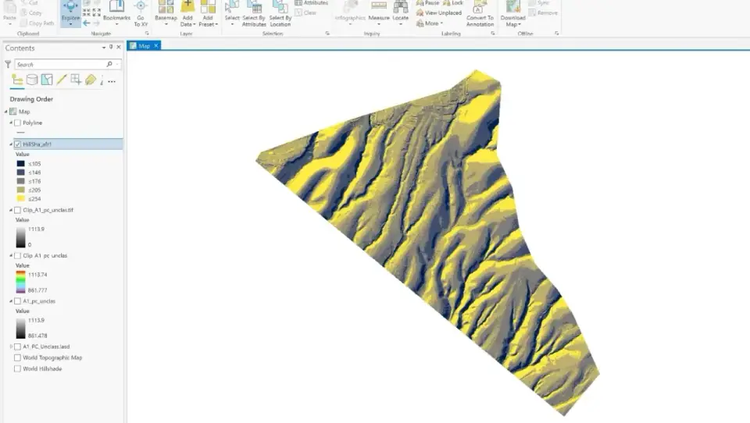The image size is (750, 423).
Task: Collapse the HillSha_afr1 legend
Action: click(11, 144)
